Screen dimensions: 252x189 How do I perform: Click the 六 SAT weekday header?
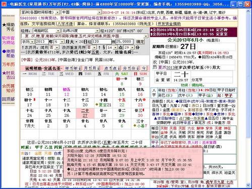pyautogui.click(x=122, y=74)
